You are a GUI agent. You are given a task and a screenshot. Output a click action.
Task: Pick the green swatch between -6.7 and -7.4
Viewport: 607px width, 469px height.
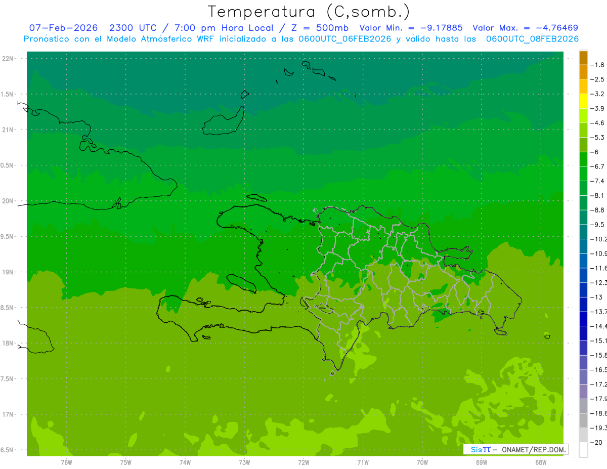tap(583, 174)
